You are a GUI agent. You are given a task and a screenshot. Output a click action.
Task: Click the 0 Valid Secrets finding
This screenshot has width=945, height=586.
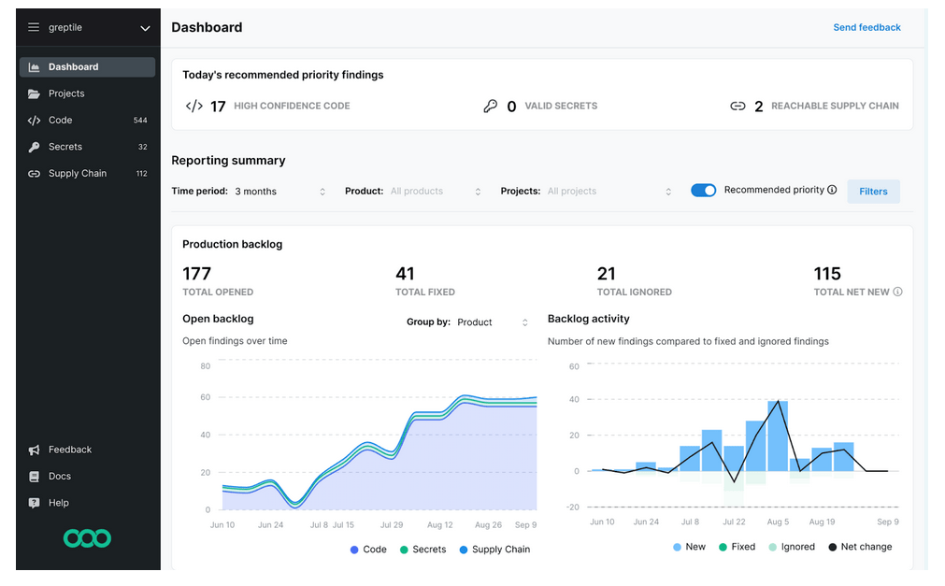coord(540,107)
